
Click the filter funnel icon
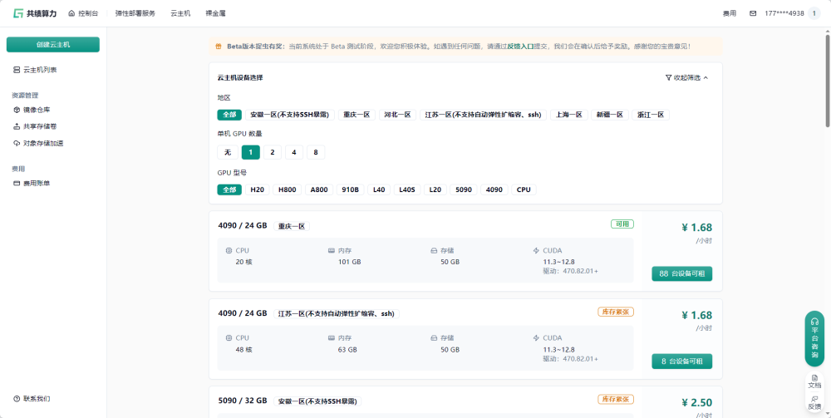point(668,77)
